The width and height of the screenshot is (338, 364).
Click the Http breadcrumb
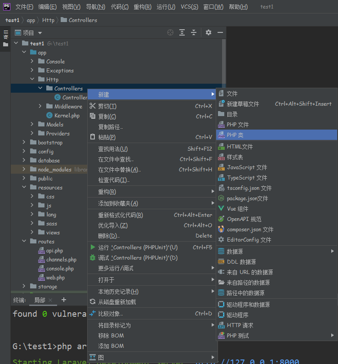click(48, 20)
